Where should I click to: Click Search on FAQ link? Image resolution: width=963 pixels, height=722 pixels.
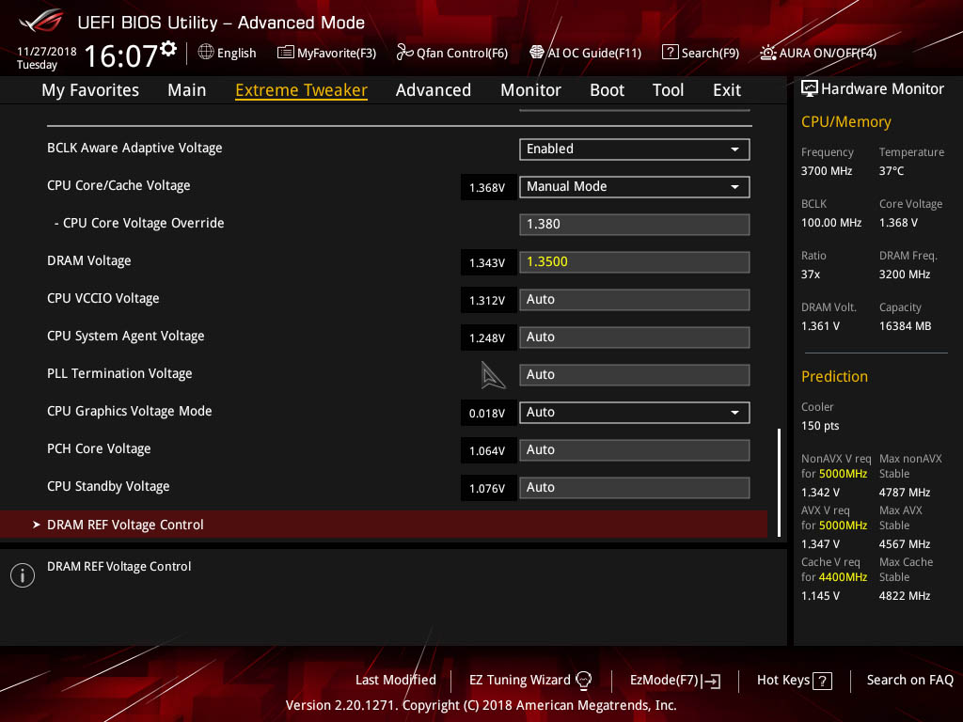[x=910, y=681]
